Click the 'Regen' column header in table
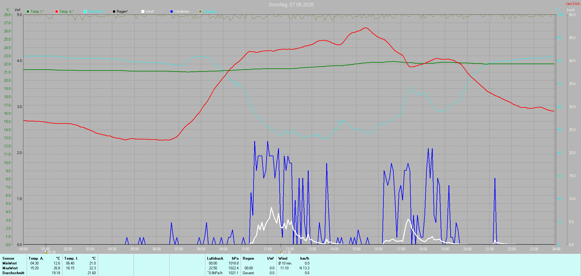 point(248,258)
